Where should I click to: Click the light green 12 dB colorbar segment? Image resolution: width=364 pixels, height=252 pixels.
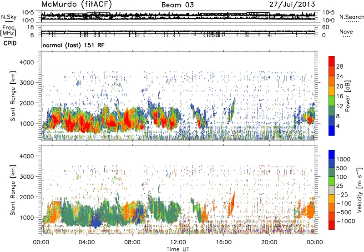tap(332, 101)
